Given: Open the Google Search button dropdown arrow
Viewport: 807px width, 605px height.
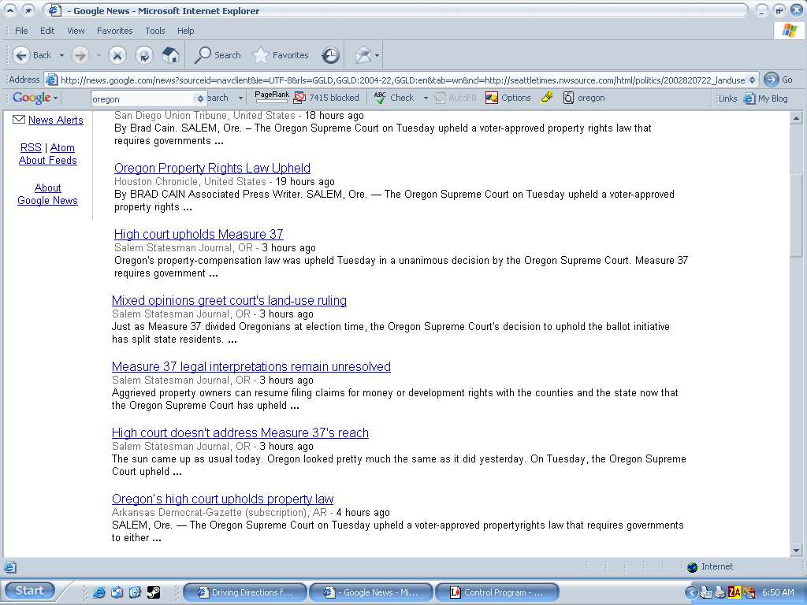Looking at the screenshot, I should (240, 98).
